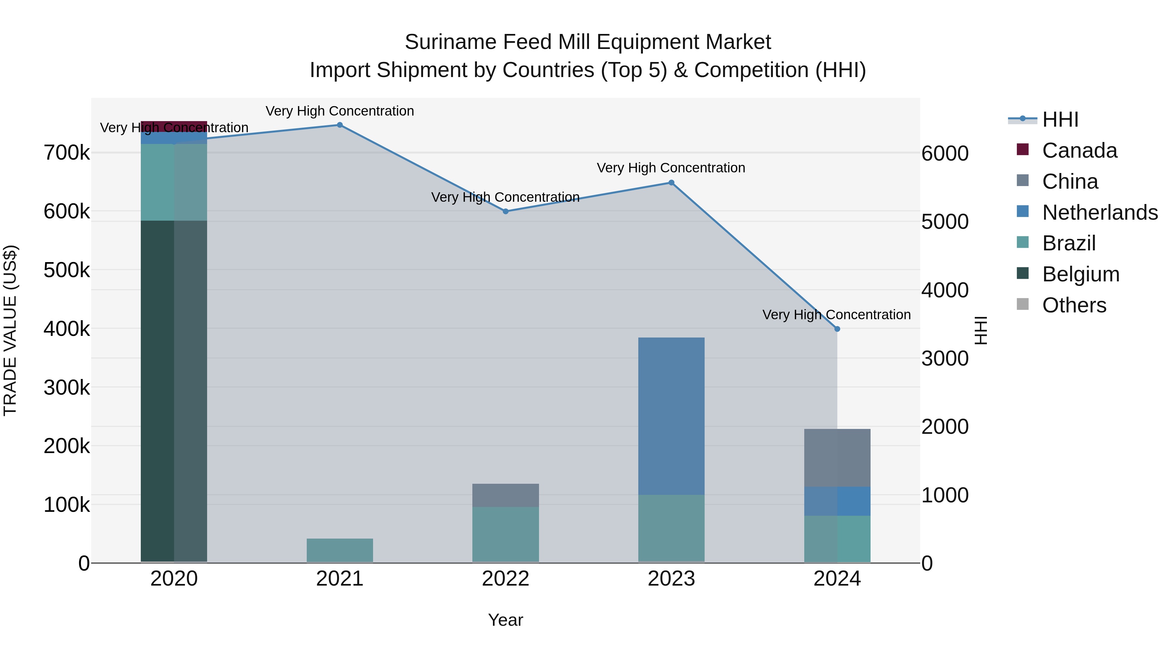
Task: Click the Netherlands bar segment for 2023
Action: pos(671,416)
